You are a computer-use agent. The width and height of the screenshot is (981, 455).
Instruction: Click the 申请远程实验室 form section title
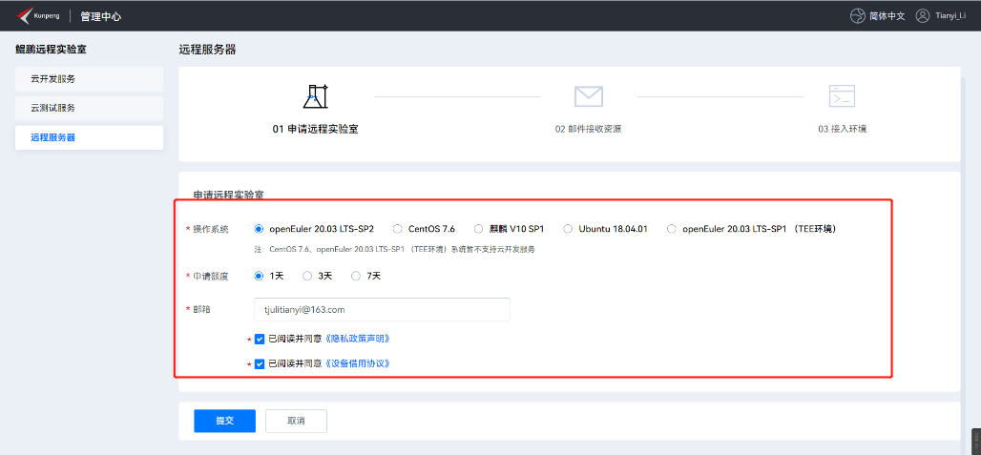tap(228, 195)
